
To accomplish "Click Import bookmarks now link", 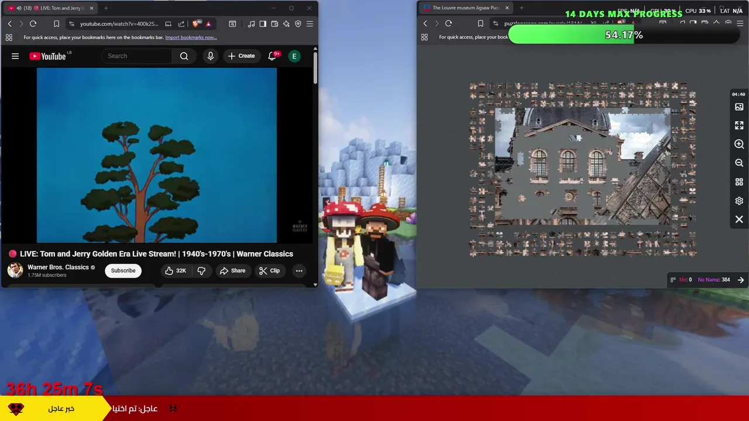I will 191,37.
